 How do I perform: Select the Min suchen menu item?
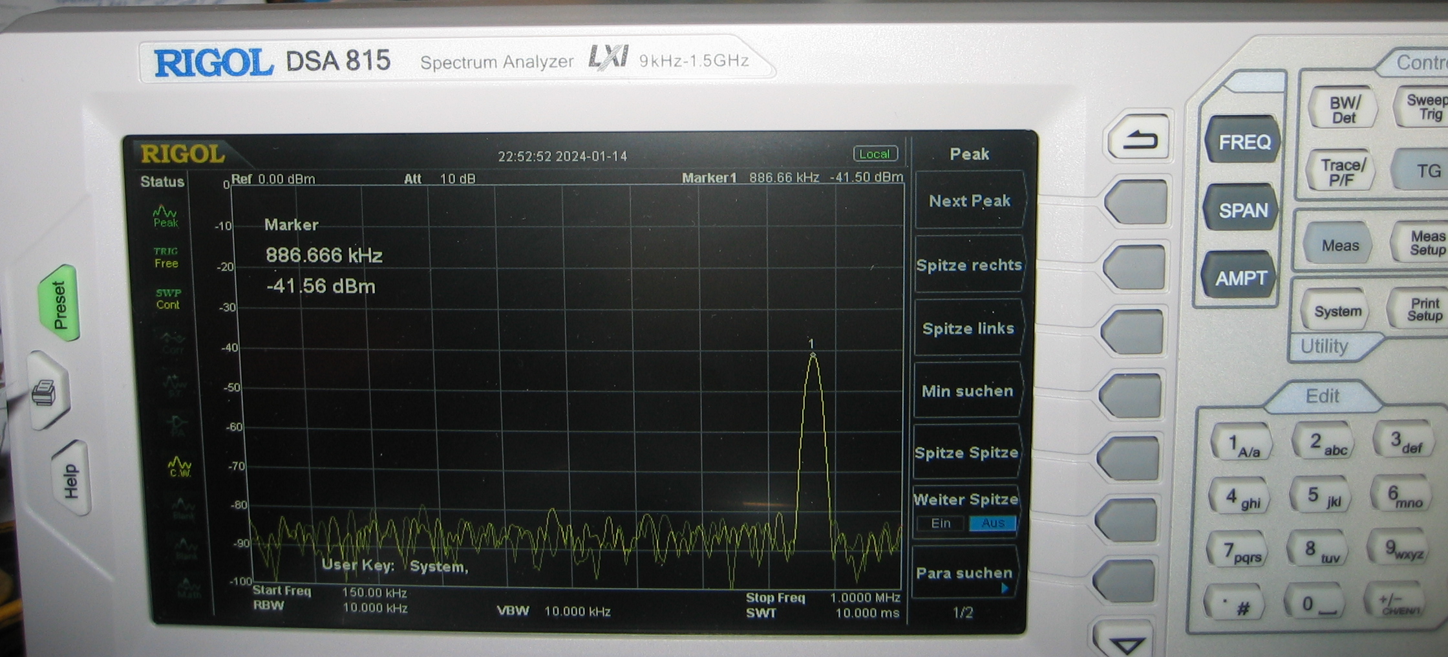click(x=967, y=391)
